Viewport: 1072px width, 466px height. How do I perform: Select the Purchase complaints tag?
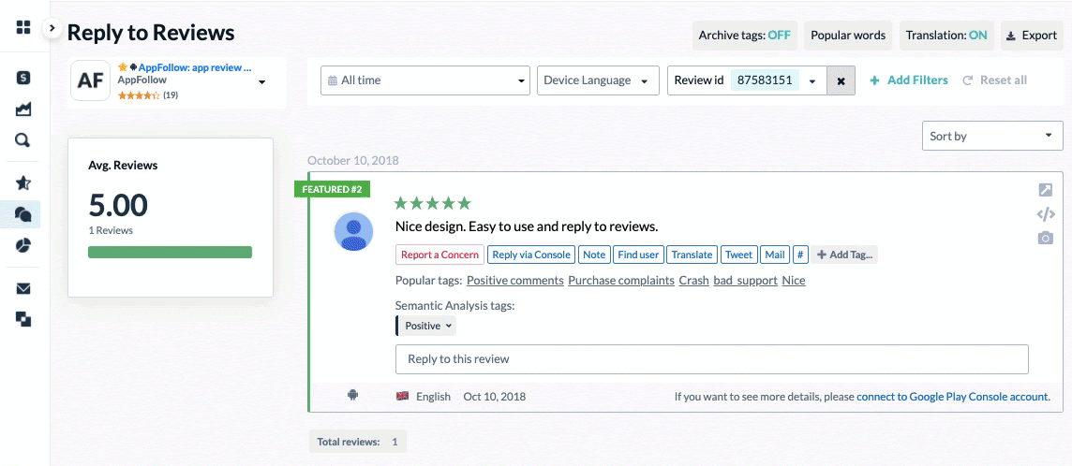[620, 281]
